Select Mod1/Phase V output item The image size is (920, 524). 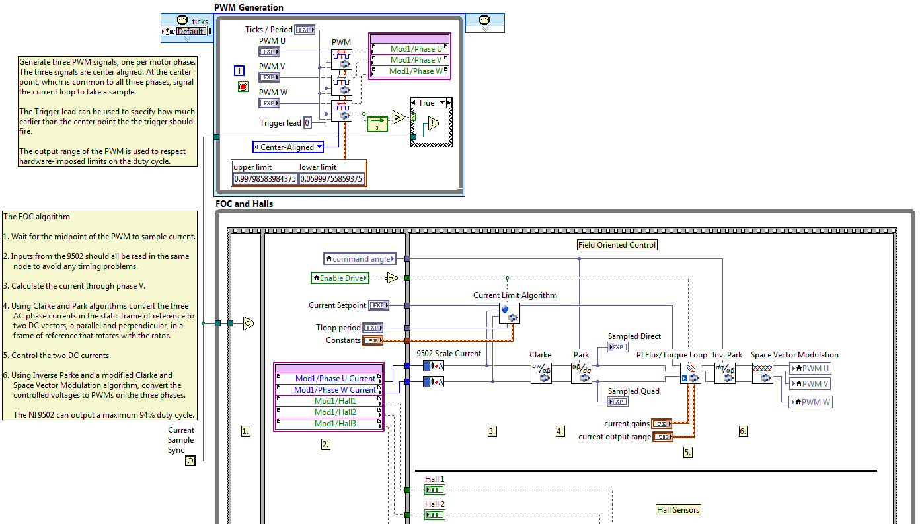[x=409, y=60]
